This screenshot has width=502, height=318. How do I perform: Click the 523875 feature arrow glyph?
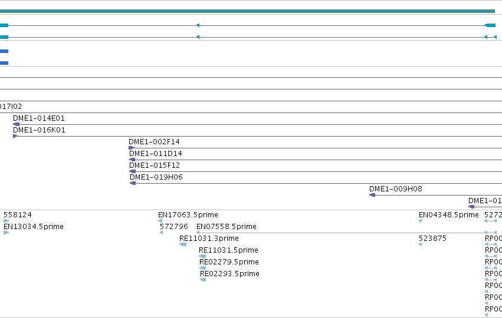click(421, 244)
